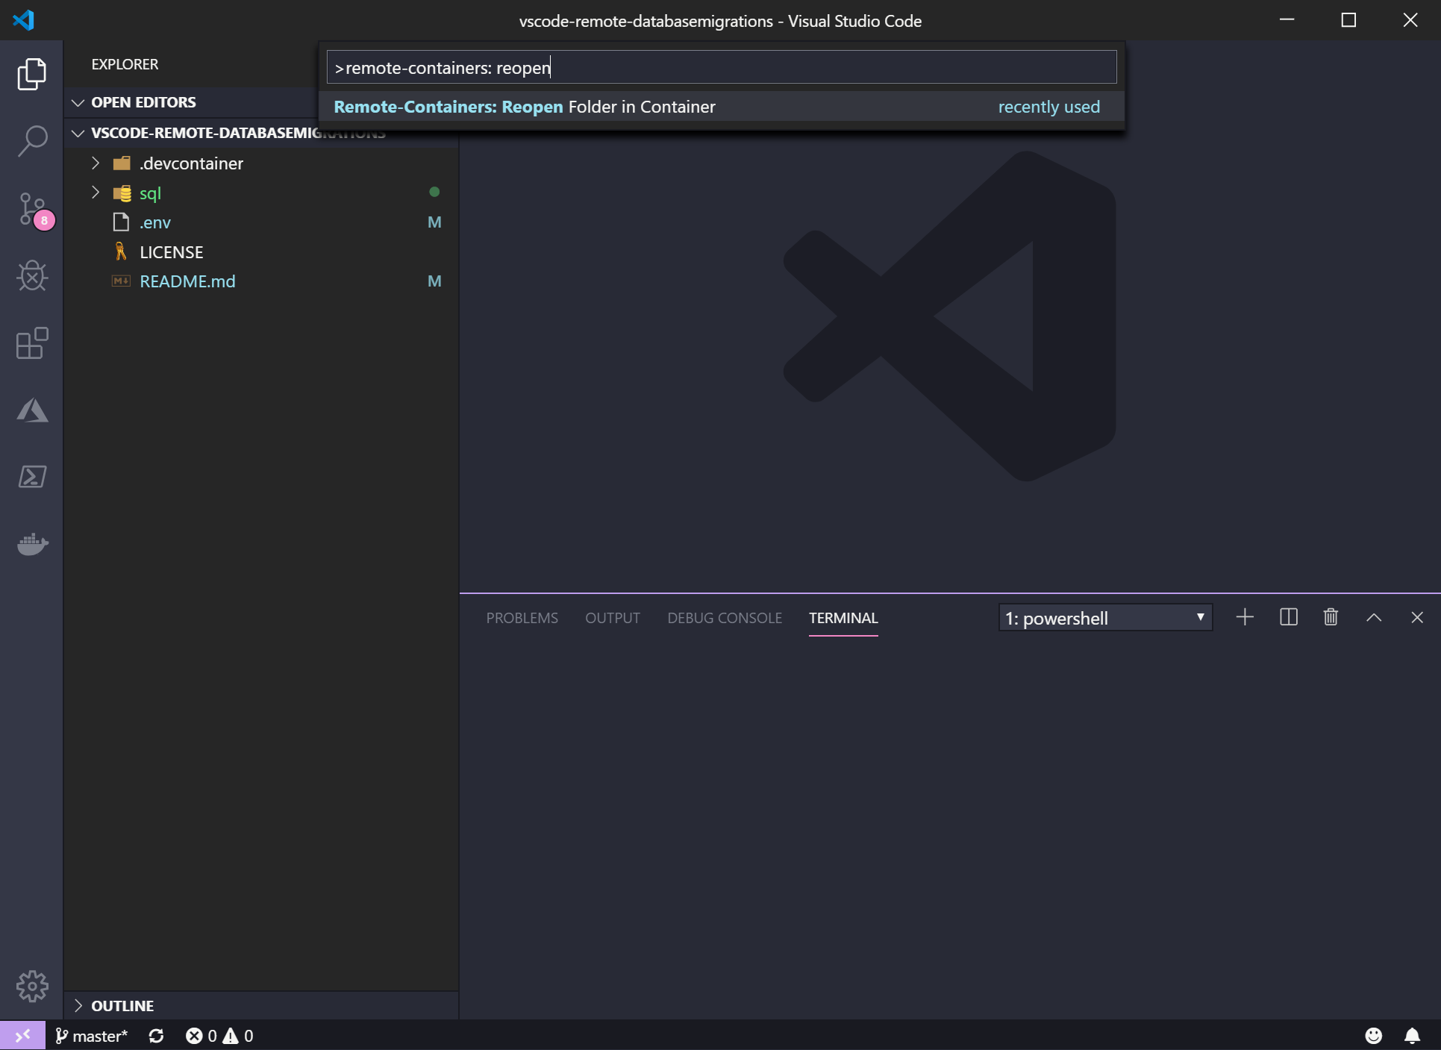Open the Search view in activity bar

(32, 140)
